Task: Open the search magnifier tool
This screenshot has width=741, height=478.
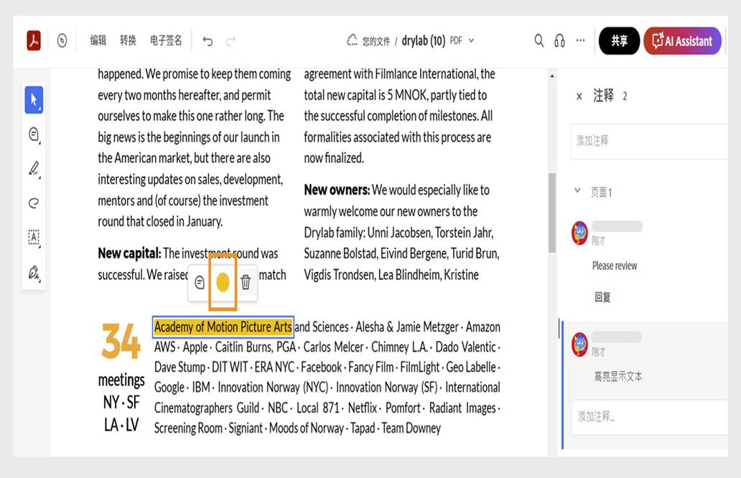Action: click(x=539, y=41)
